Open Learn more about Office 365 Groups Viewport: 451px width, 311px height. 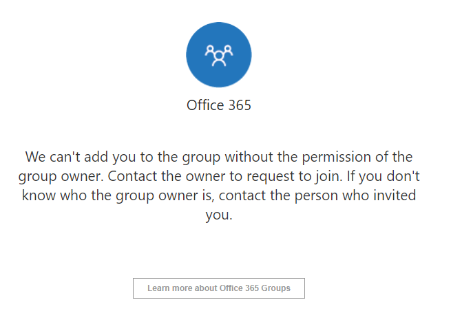point(219,288)
